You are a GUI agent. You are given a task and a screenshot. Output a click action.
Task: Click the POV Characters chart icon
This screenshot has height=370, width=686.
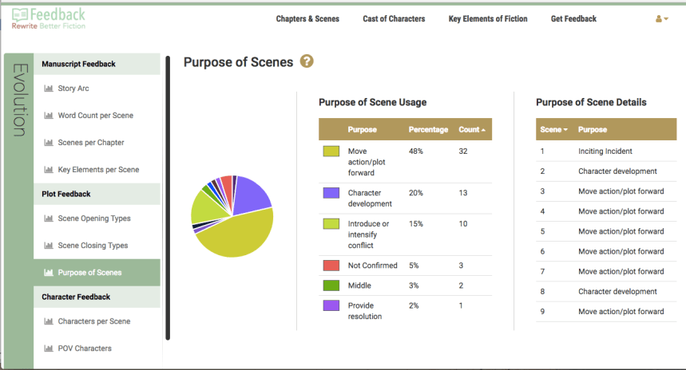tap(49, 348)
